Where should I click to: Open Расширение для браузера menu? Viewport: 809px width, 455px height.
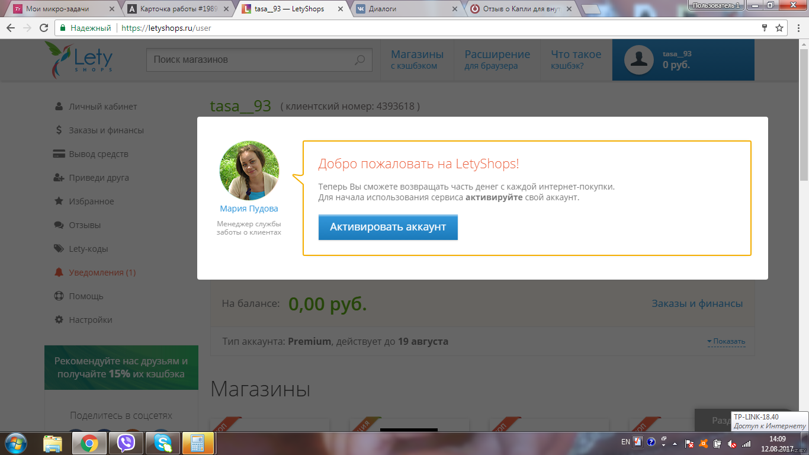497,60
